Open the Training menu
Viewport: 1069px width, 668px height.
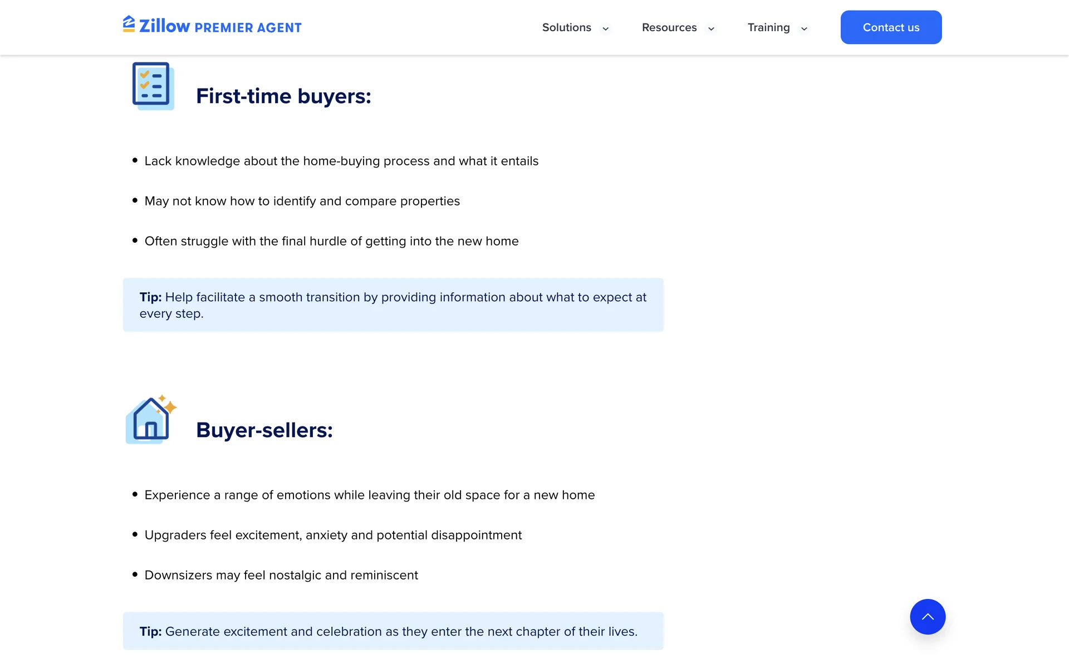coord(768,27)
